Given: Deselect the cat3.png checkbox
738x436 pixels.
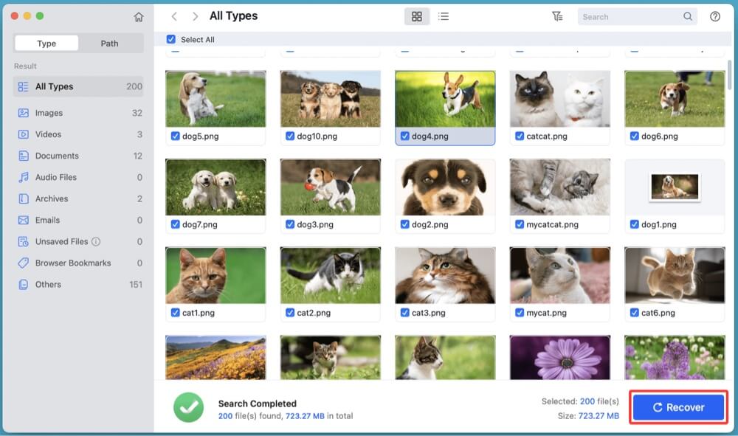Looking at the screenshot, I should coord(405,313).
